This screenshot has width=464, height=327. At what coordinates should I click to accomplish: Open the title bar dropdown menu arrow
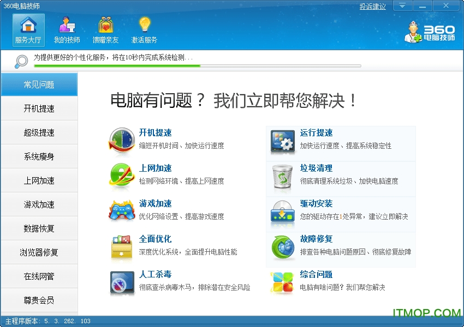point(402,6)
